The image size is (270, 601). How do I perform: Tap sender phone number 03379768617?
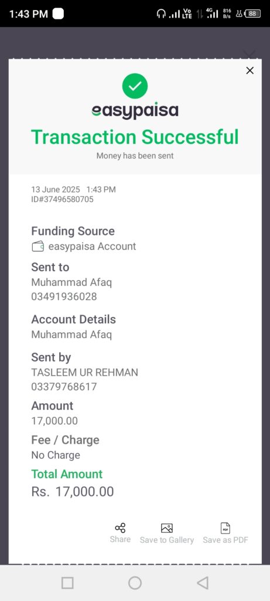64,387
